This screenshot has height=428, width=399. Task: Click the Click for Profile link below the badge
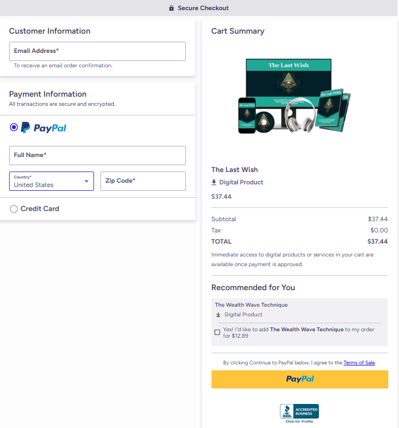(x=299, y=422)
